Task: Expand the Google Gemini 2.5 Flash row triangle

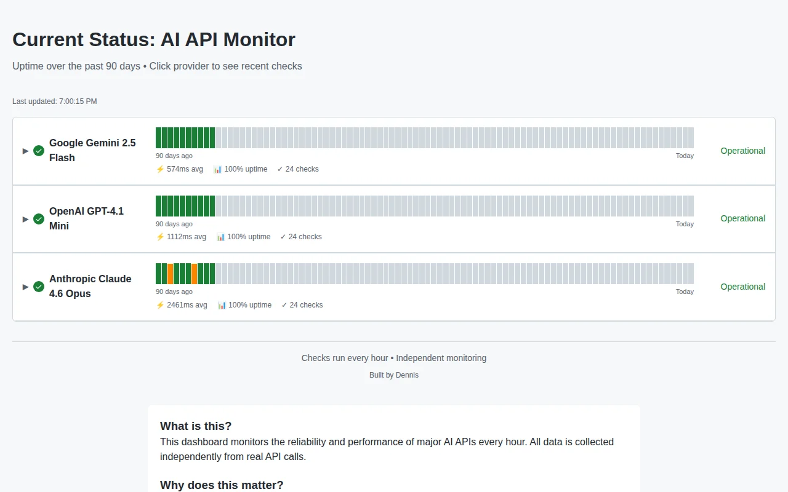Action: (26, 151)
